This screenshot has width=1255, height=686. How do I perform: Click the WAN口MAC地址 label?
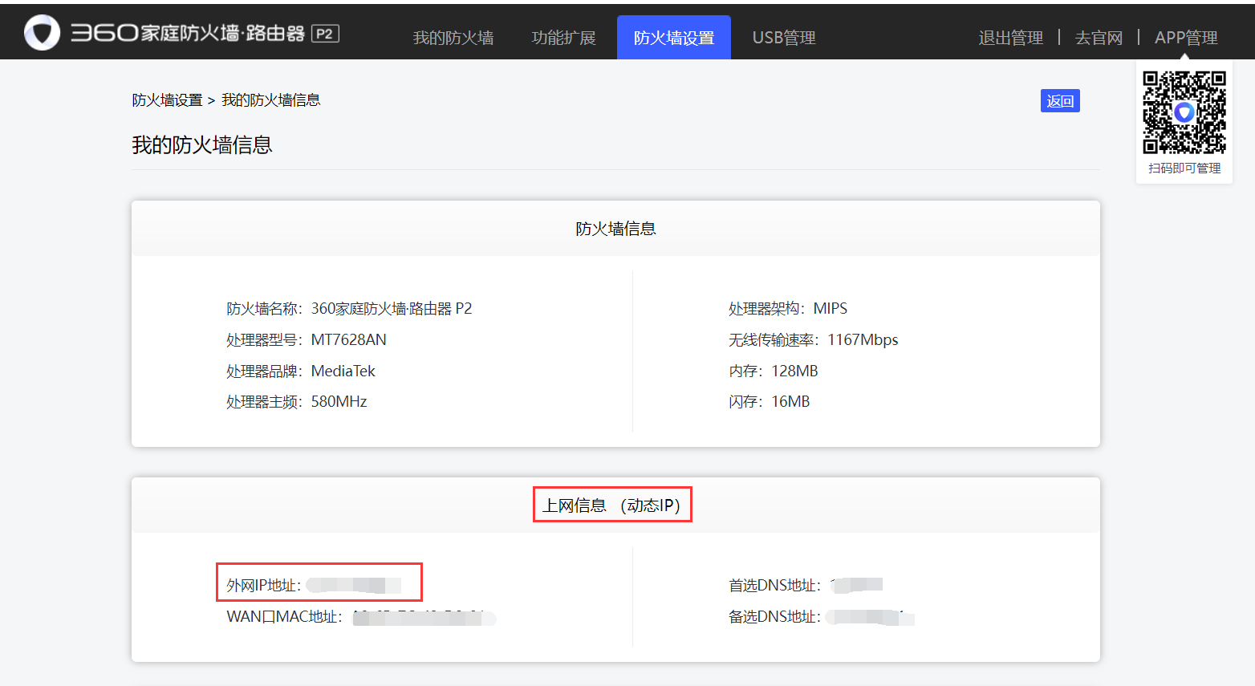click(284, 617)
